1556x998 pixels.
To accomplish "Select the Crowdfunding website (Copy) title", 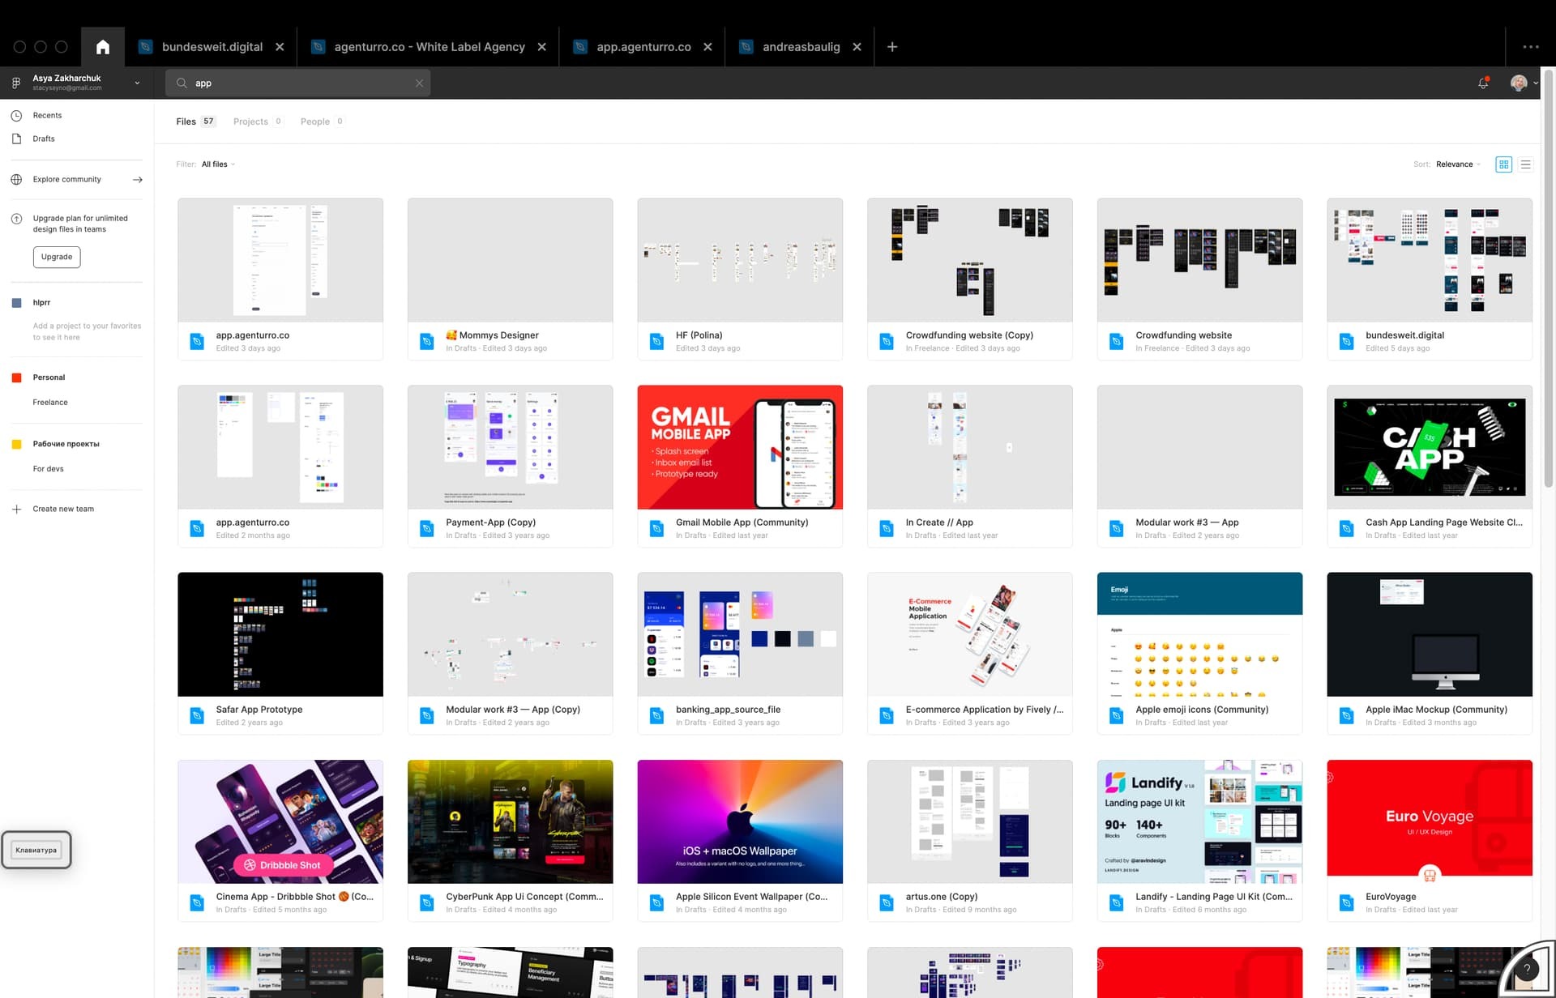I will (969, 335).
